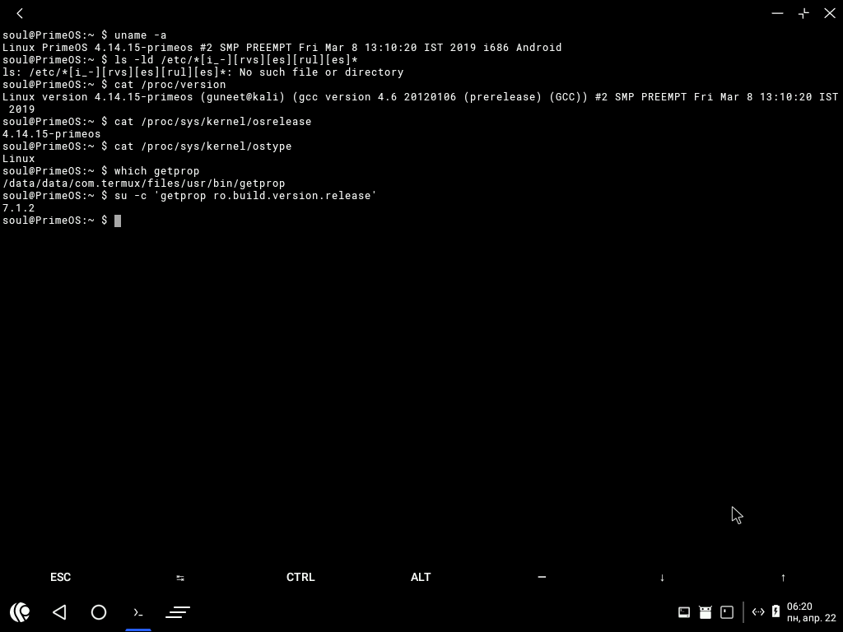Open the Android robot tray icon
Viewport: 843px width, 632px height.
click(x=706, y=612)
